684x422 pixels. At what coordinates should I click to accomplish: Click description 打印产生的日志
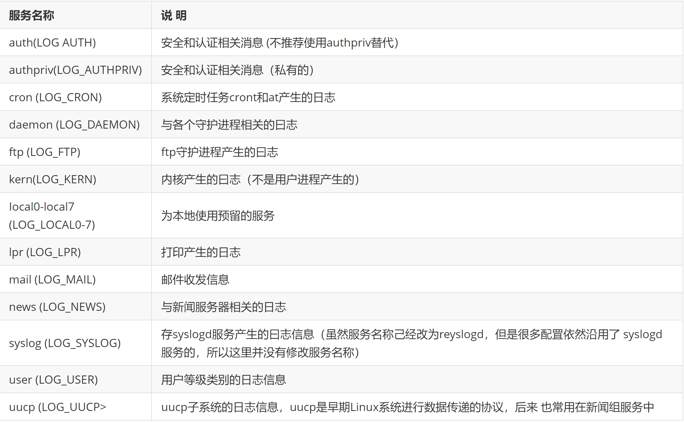[x=201, y=252]
